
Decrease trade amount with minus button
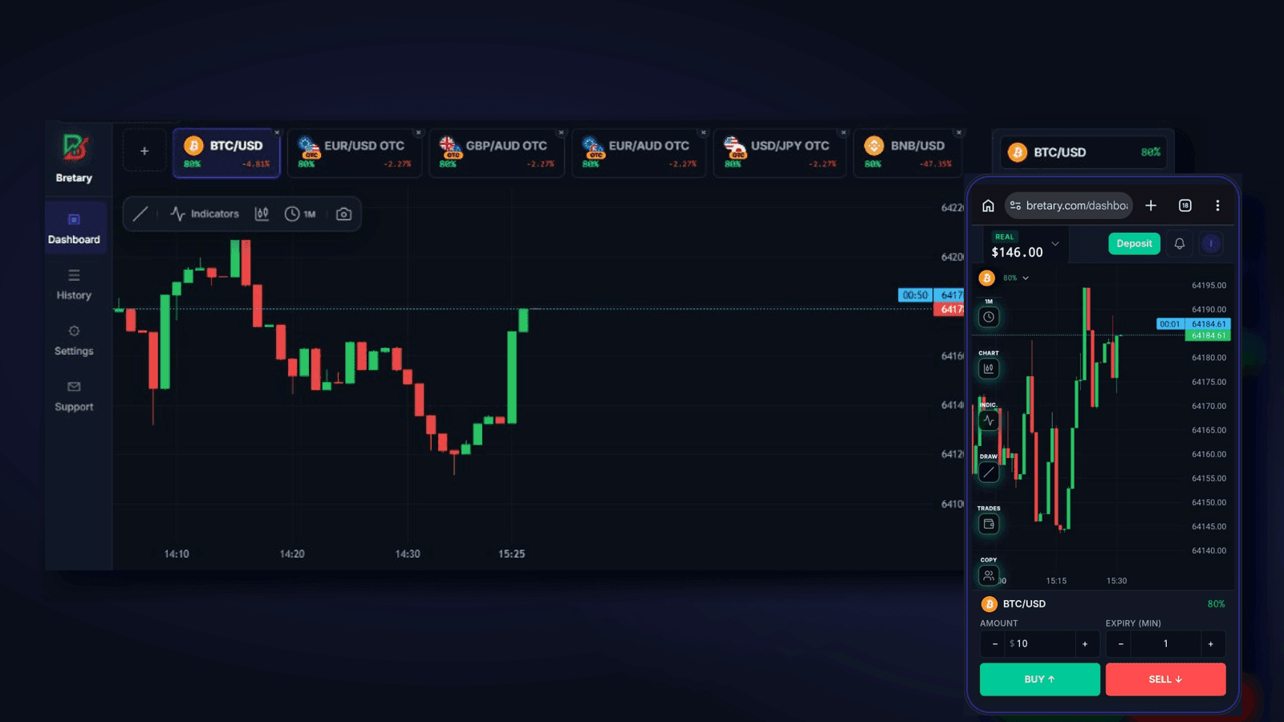(994, 644)
